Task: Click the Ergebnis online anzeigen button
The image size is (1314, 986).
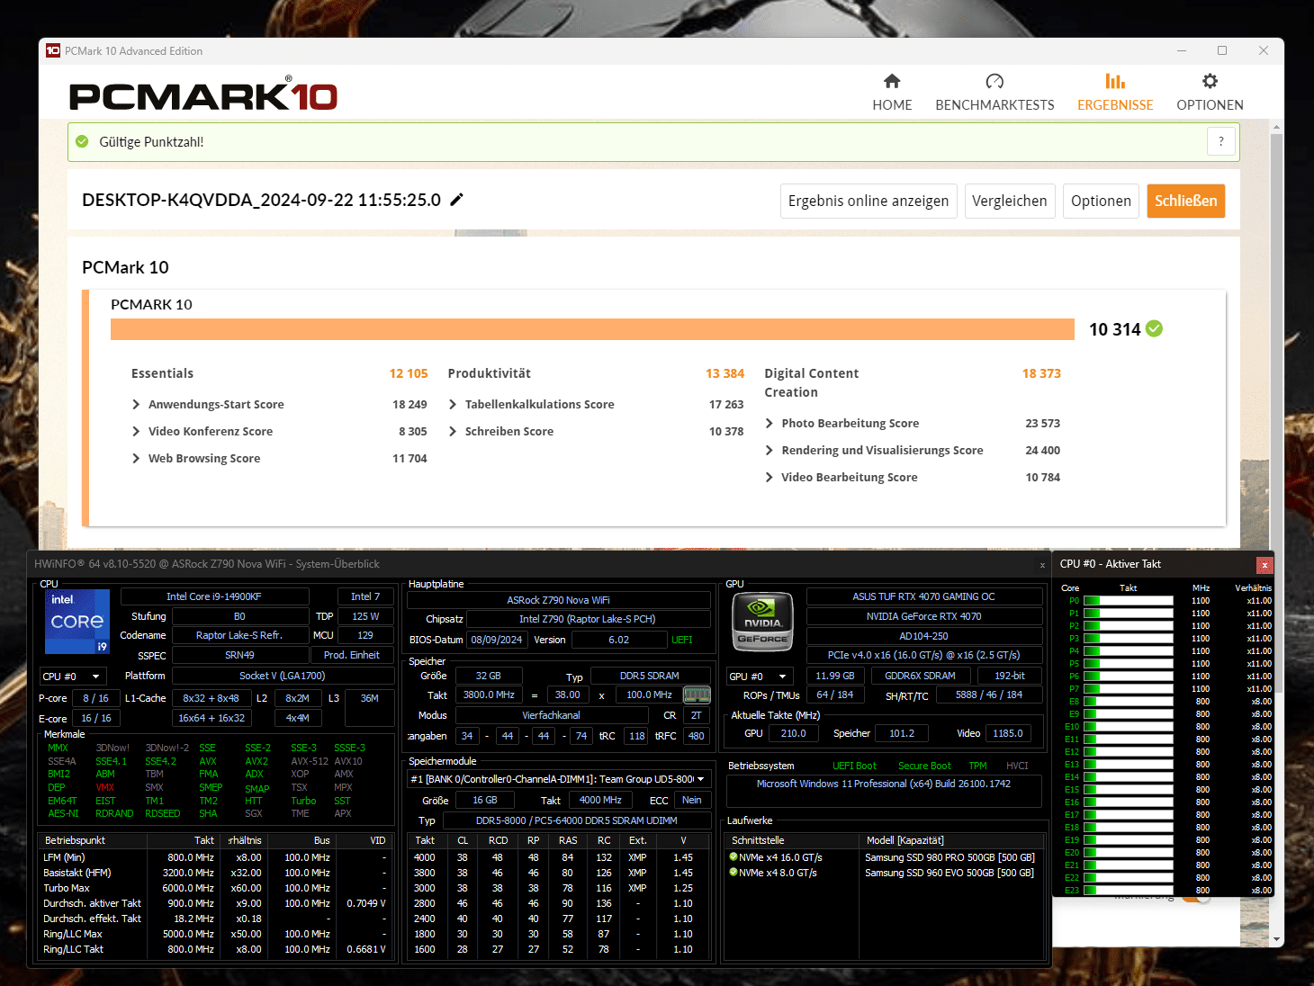Action: coord(868,201)
